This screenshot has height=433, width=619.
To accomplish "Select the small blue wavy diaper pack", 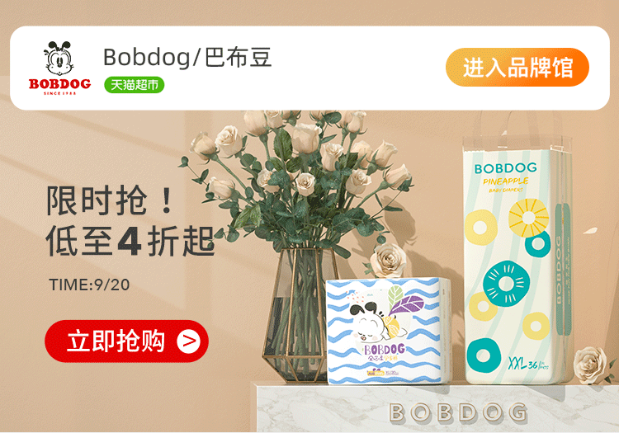I will [387, 332].
